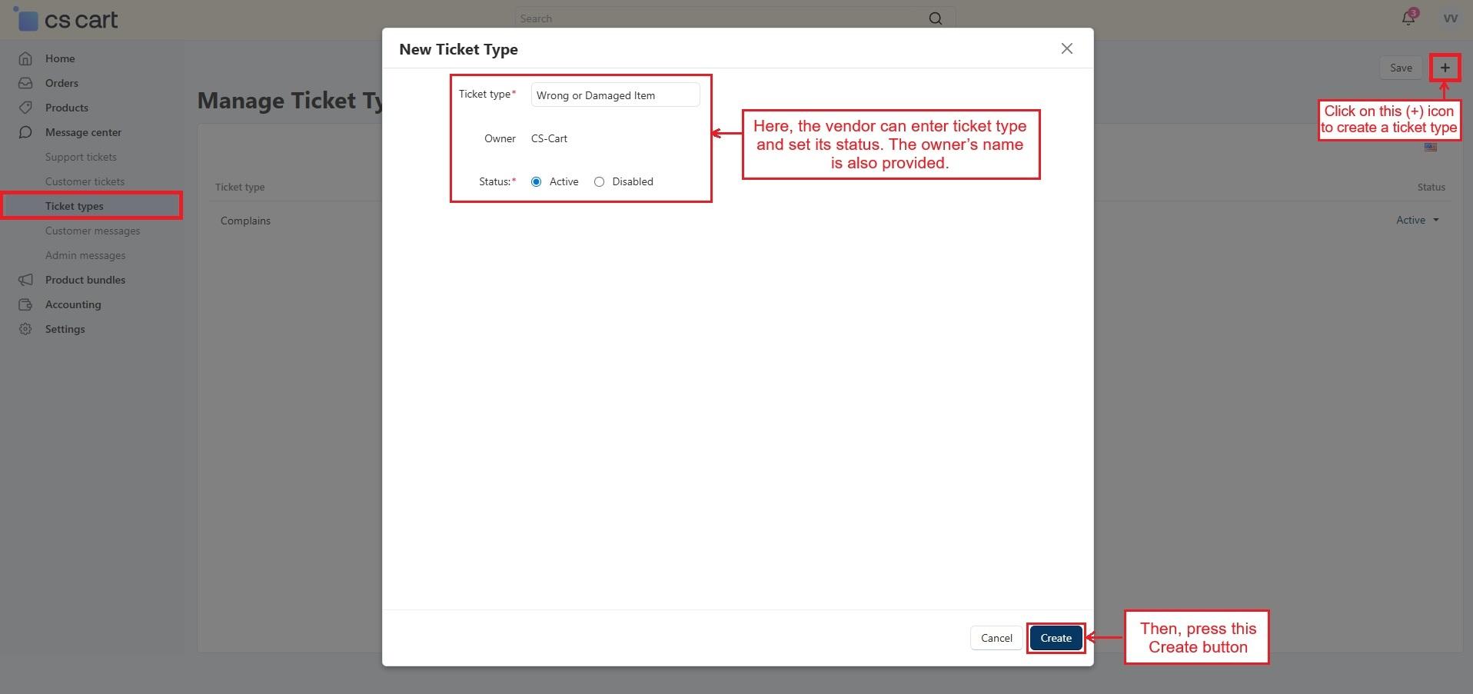Screen dimensions: 1473x694
Task: Go to Support tickets submenu
Action: point(81,157)
